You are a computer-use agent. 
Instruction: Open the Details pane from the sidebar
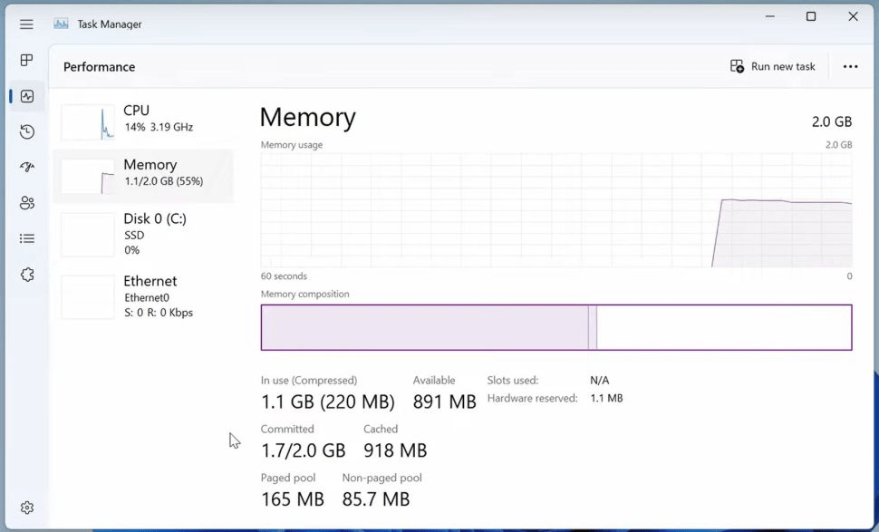[x=26, y=237]
